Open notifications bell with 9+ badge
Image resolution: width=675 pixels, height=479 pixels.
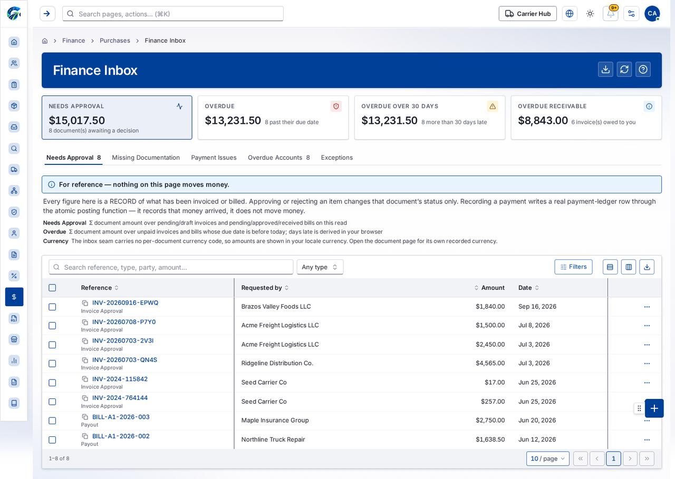611,14
